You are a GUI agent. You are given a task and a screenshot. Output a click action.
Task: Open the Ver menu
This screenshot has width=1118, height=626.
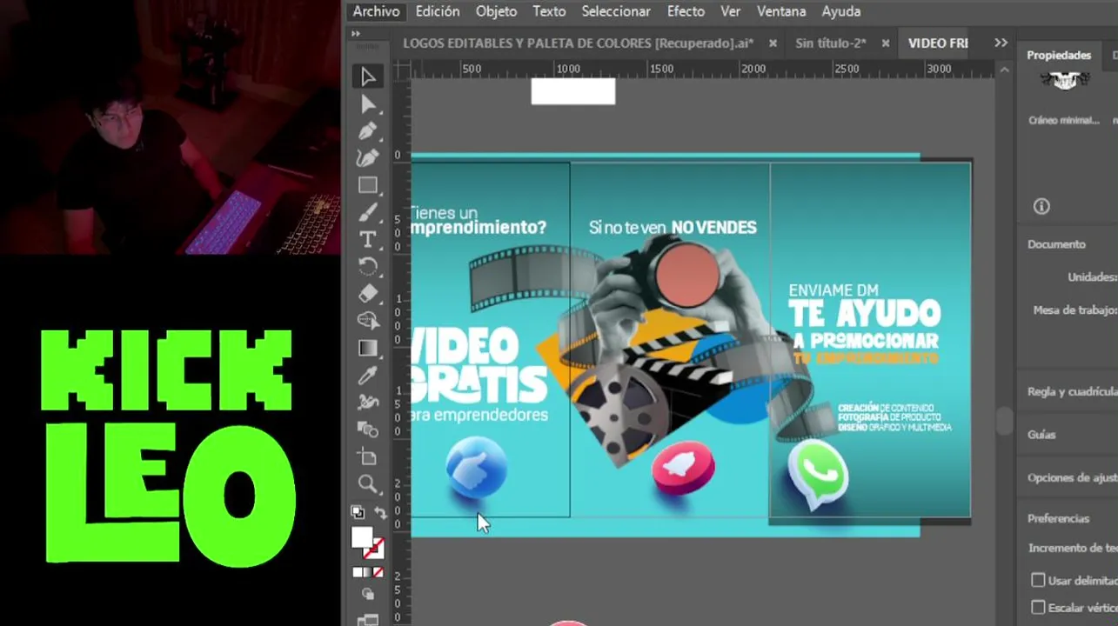pyautogui.click(x=731, y=11)
